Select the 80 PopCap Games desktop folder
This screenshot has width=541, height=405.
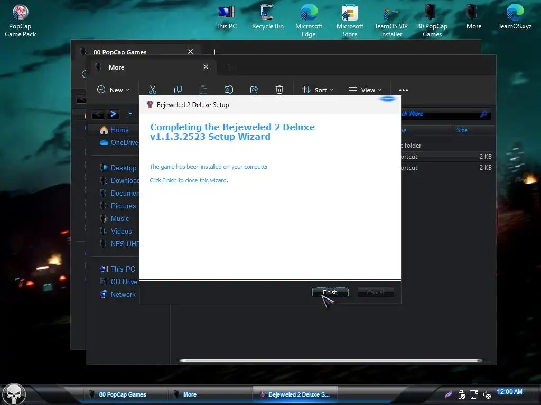click(432, 21)
